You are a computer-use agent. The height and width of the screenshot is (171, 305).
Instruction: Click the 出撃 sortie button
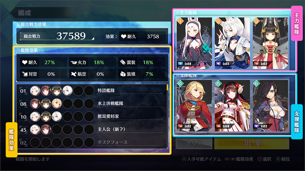pos(252,143)
